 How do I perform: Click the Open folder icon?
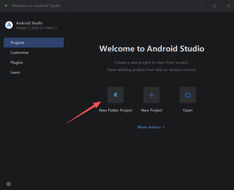[x=188, y=95]
